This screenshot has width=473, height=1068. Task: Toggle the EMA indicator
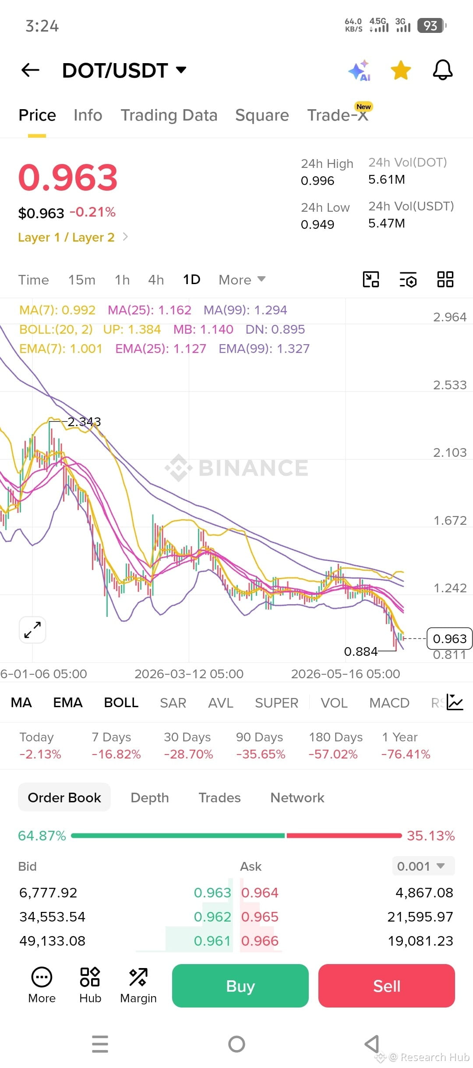pyautogui.click(x=68, y=703)
